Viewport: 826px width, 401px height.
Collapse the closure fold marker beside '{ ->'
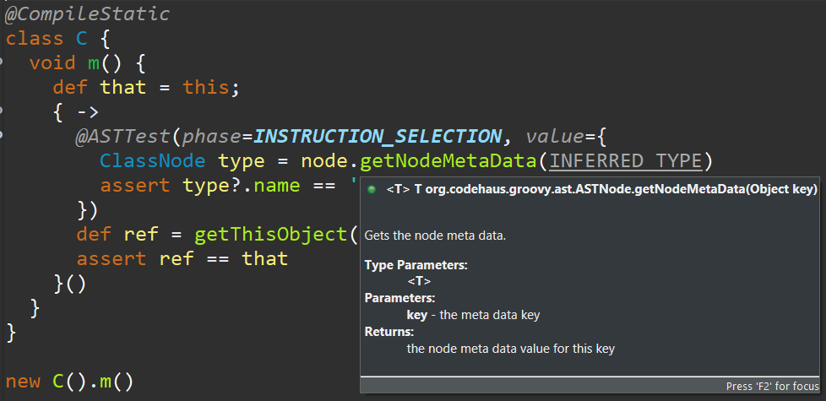[x=3, y=111]
